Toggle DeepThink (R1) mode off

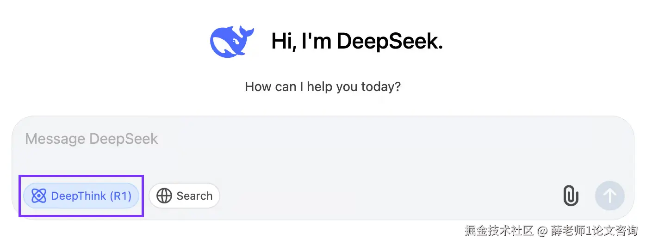click(81, 196)
